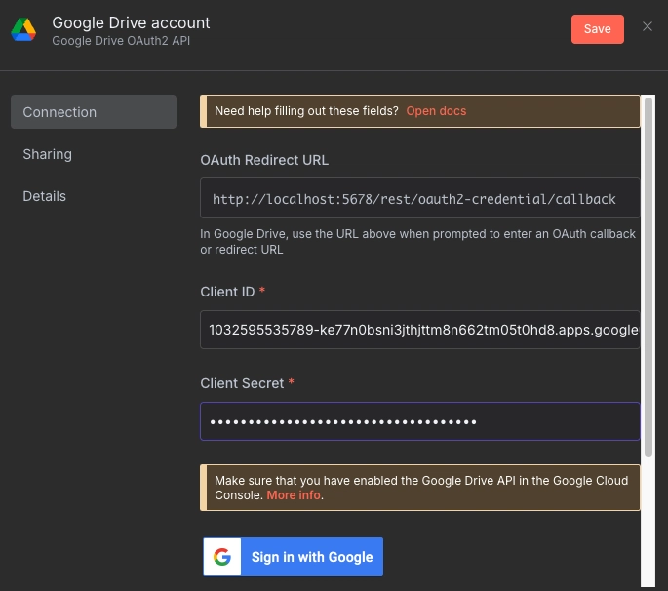Click the OAuth callback hint text
Viewport: 668px width, 591px height.
tap(418, 242)
